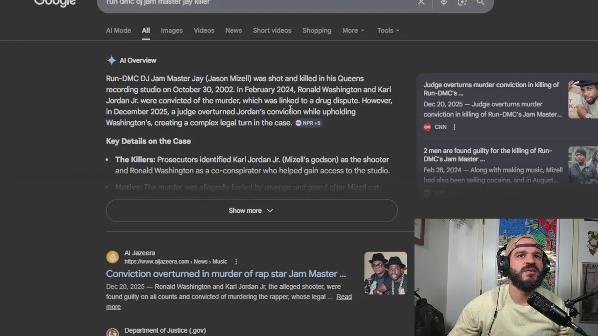Switch to the Images tab

pos(171,30)
